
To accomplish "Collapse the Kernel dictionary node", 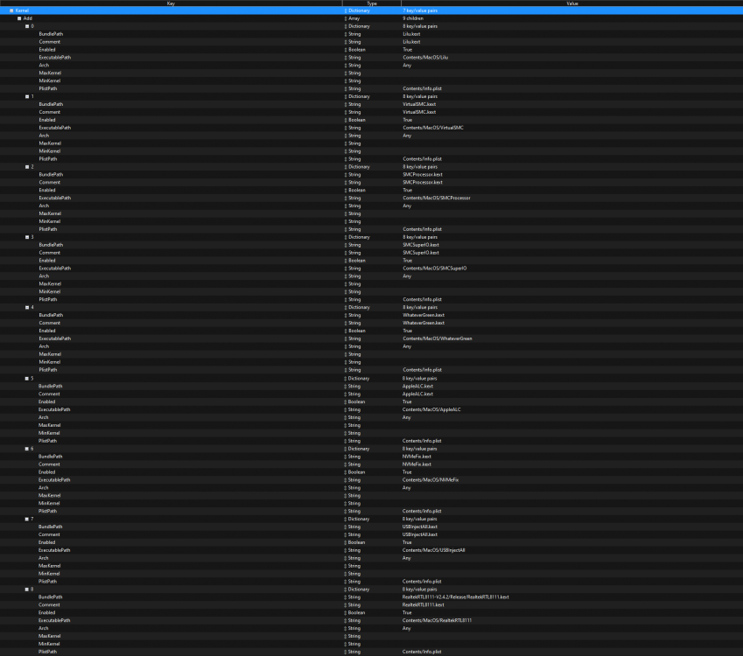I will coord(11,10).
